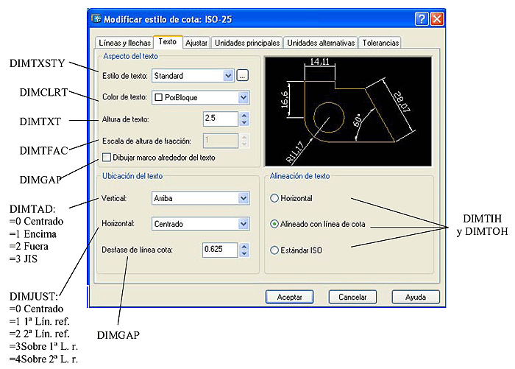
Task: Increase Altura de texto with up arrow
Action: (x=244, y=116)
